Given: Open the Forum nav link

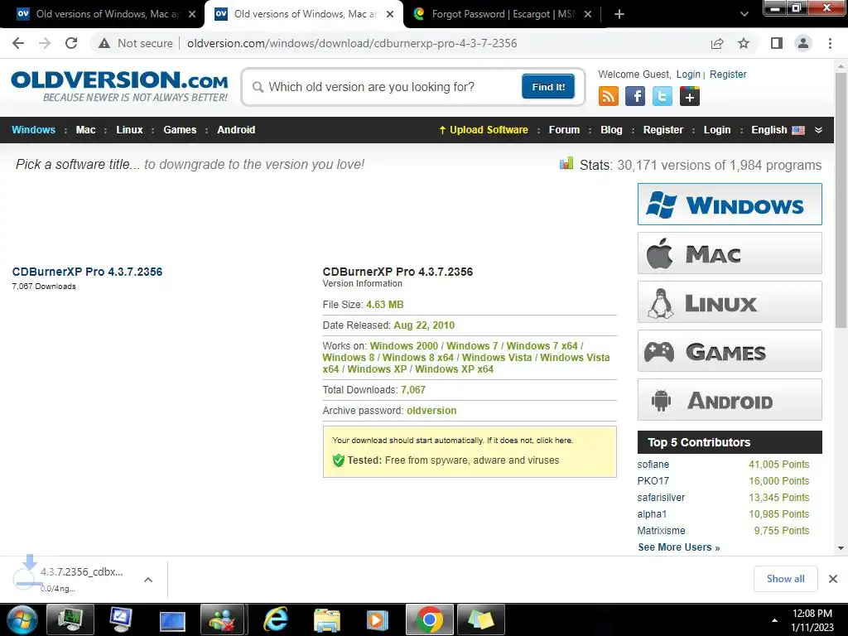Looking at the screenshot, I should tap(564, 130).
